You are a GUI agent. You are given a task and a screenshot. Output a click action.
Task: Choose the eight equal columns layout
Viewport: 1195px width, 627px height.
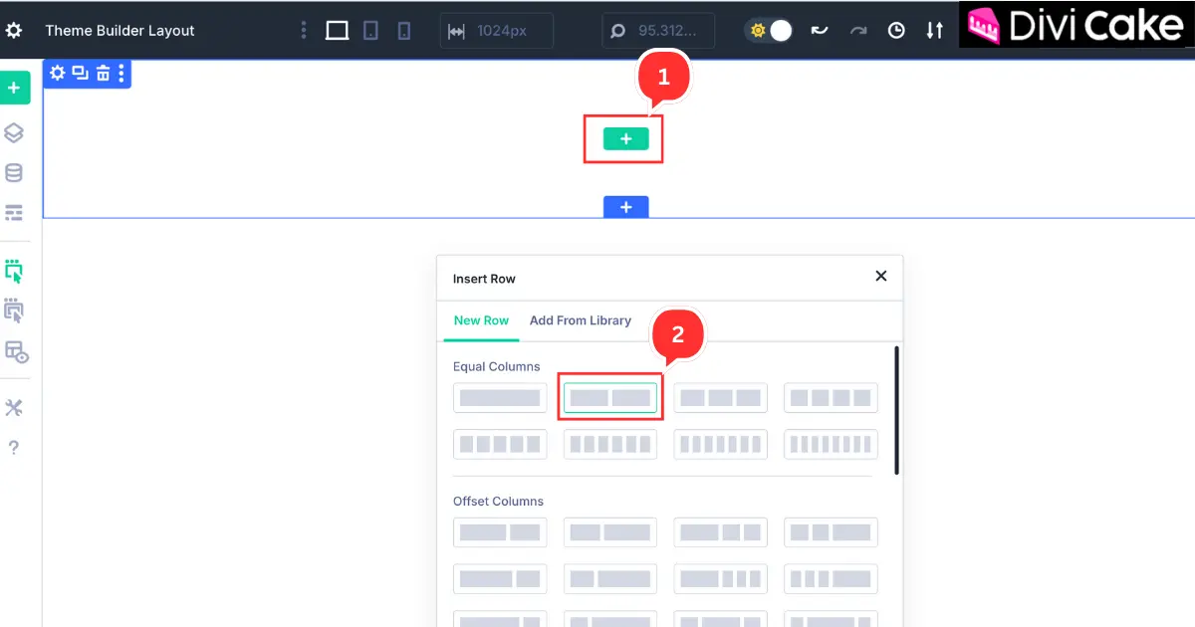coord(831,444)
